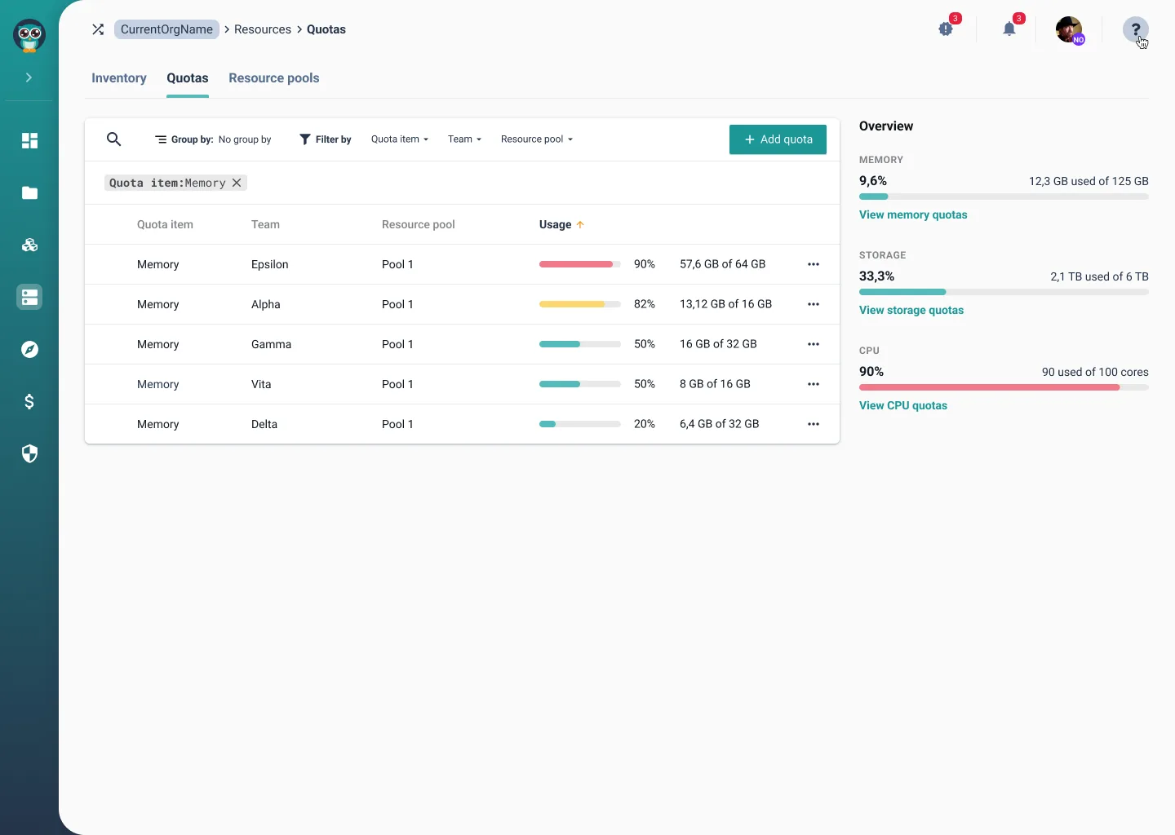The width and height of the screenshot is (1175, 835).
Task: Open the actions menu for the Delta row
Action: click(814, 424)
